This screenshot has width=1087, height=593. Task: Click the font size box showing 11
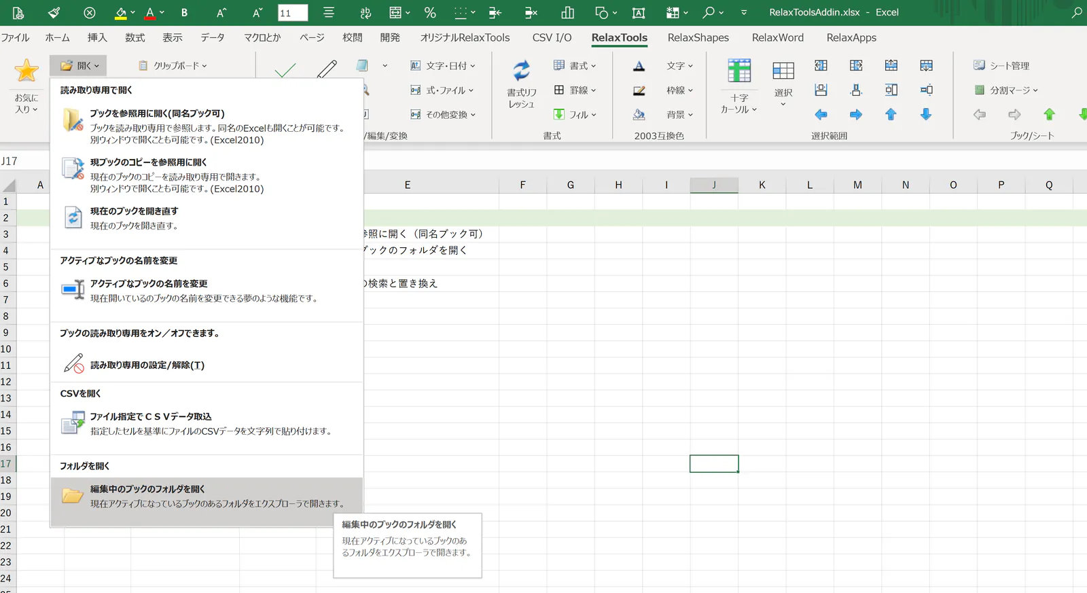click(293, 13)
